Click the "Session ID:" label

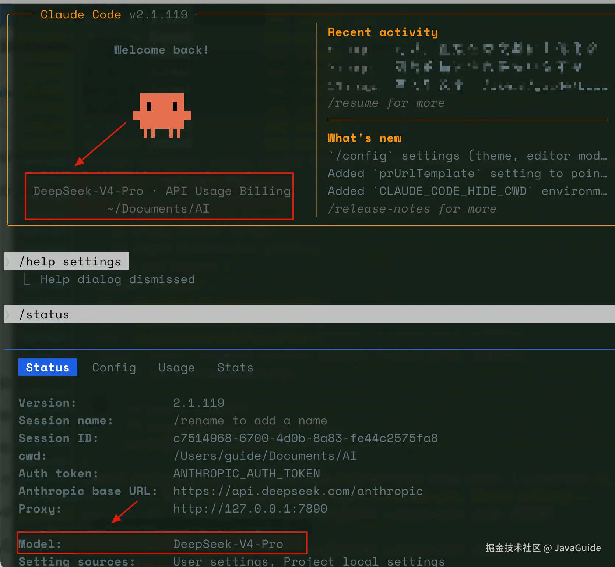click(59, 438)
